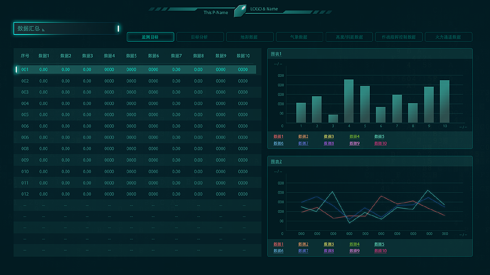
Task: Open the 地形数据 tab
Action: [x=250, y=37]
